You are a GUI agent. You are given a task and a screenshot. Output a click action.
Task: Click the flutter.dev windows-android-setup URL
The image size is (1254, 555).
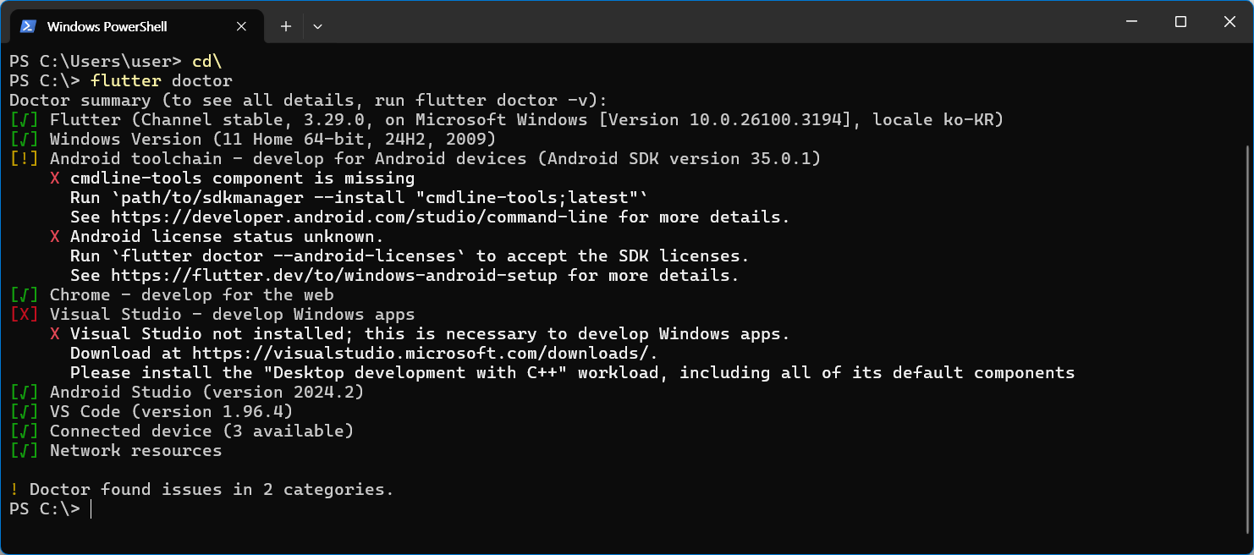[335, 275]
